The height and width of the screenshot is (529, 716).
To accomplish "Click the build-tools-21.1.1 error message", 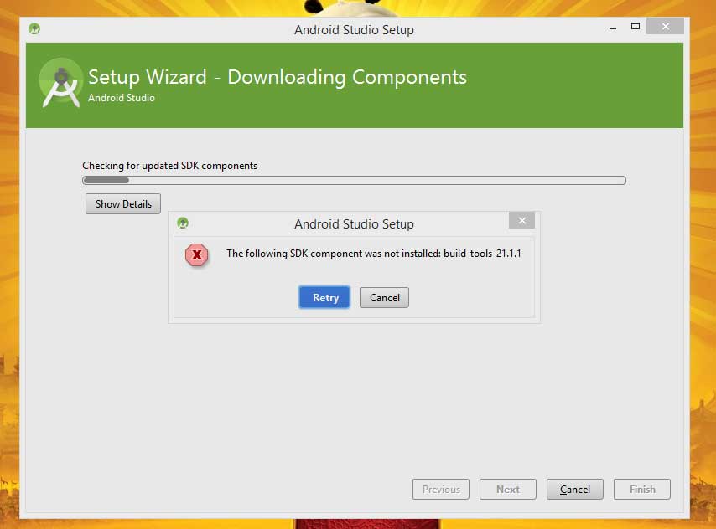I will [374, 254].
